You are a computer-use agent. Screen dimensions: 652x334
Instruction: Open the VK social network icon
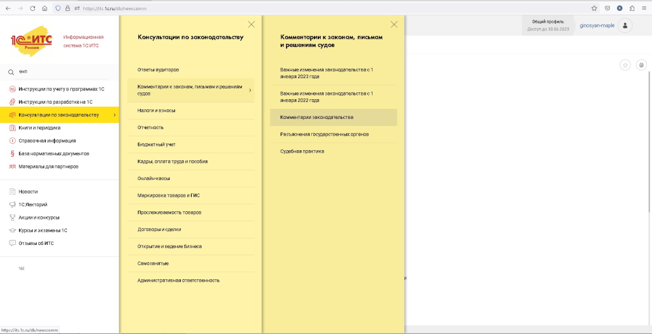pos(22,268)
